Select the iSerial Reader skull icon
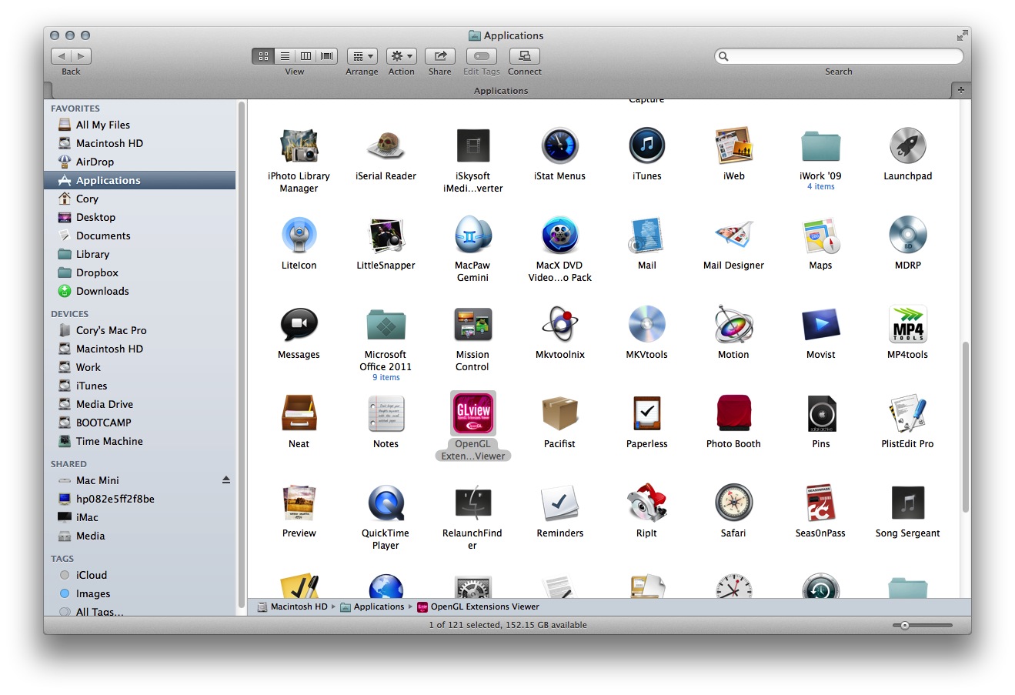The image size is (1015, 695). pos(386,145)
